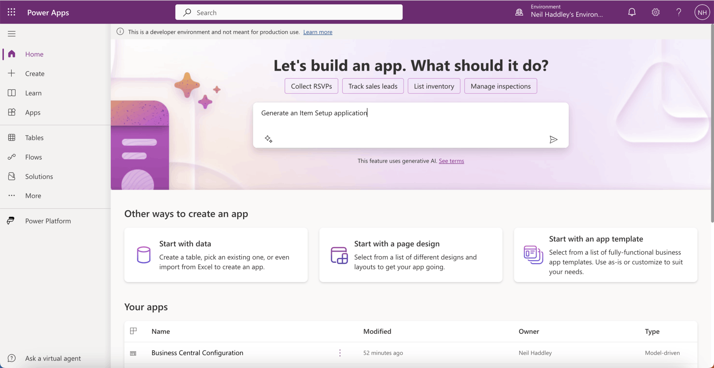
Task: Expand More in the left navigation
Action: (x=33, y=196)
